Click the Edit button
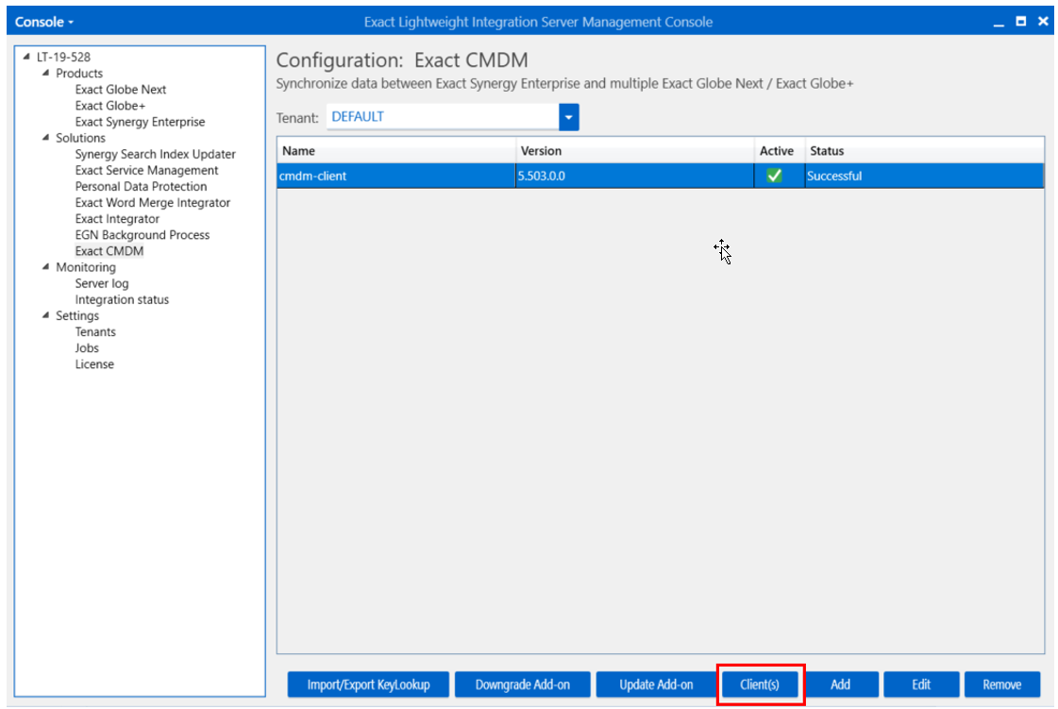The height and width of the screenshot is (709, 1058). pos(921,684)
